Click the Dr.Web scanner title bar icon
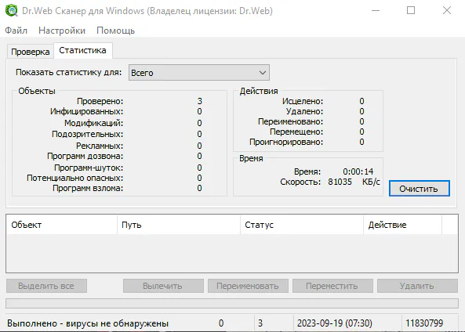 [x=11, y=11]
